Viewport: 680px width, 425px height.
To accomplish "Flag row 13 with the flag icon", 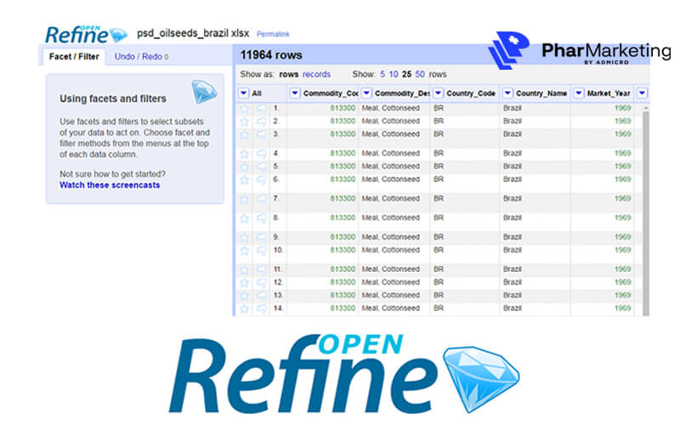I will pos(261,295).
